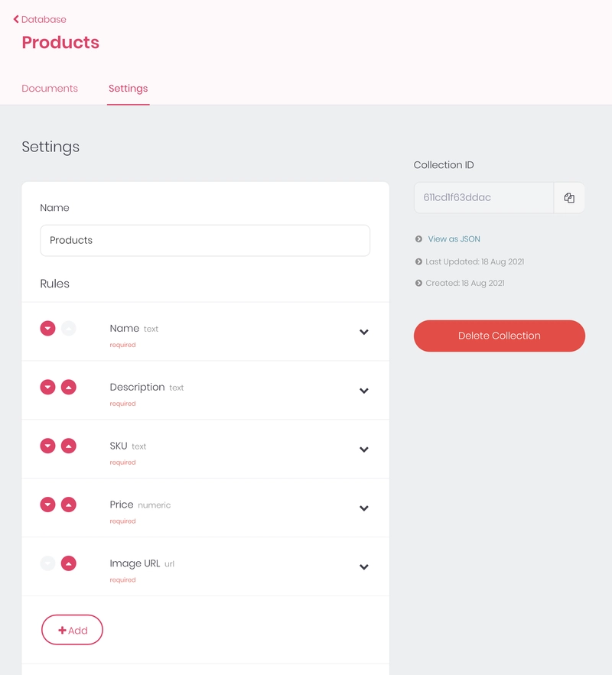
Task: Open the Settings tab
Action: click(x=128, y=89)
